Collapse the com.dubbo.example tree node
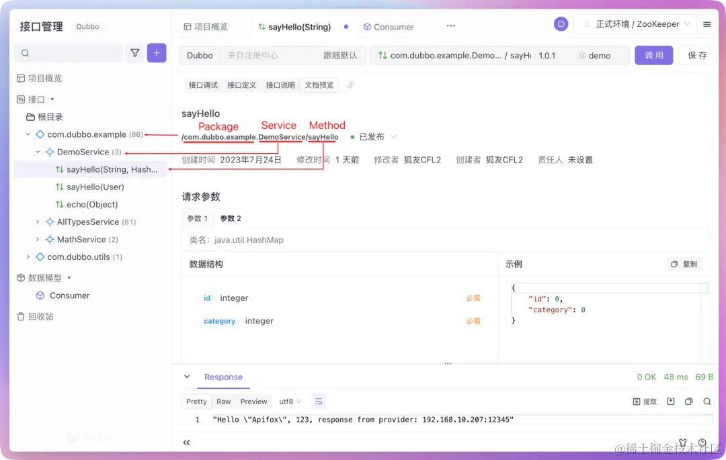The width and height of the screenshot is (726, 460). click(28, 134)
